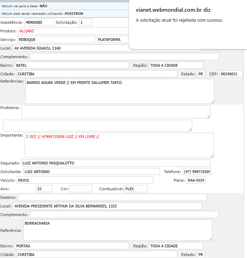
Task: Select the Combustível field showing FLEX
Action: tap(136, 189)
